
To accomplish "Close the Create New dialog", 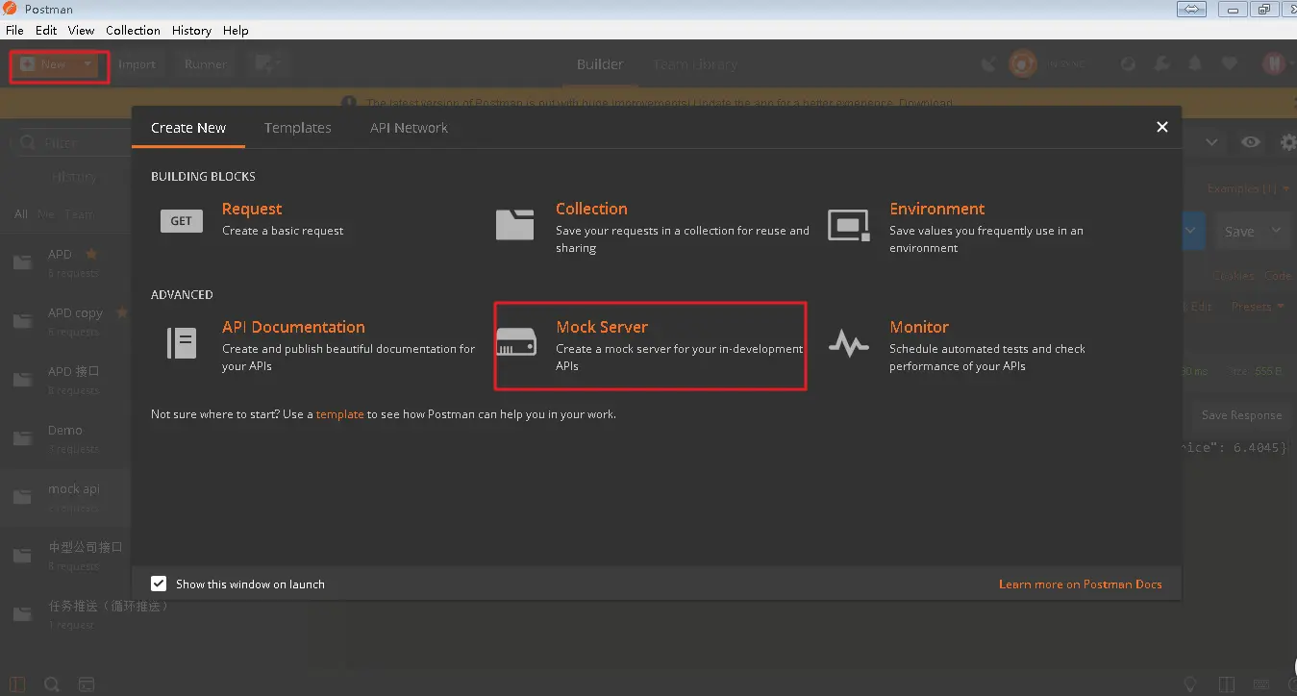I will tap(1161, 127).
